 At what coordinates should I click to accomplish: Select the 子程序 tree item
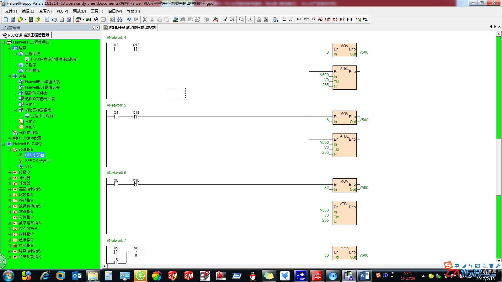(30, 65)
